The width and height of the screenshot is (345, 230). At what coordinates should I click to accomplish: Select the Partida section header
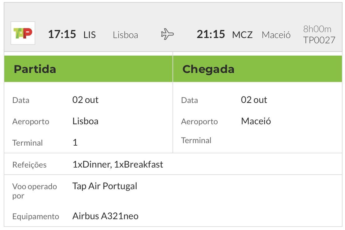(x=88, y=69)
